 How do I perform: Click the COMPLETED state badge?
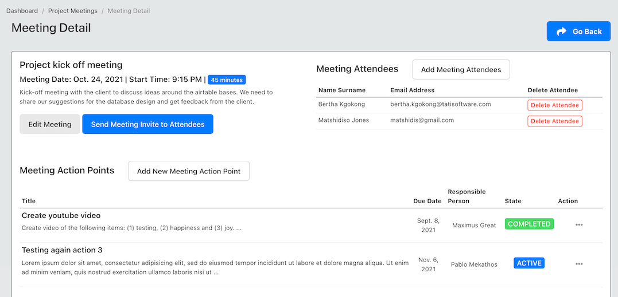(x=529, y=224)
